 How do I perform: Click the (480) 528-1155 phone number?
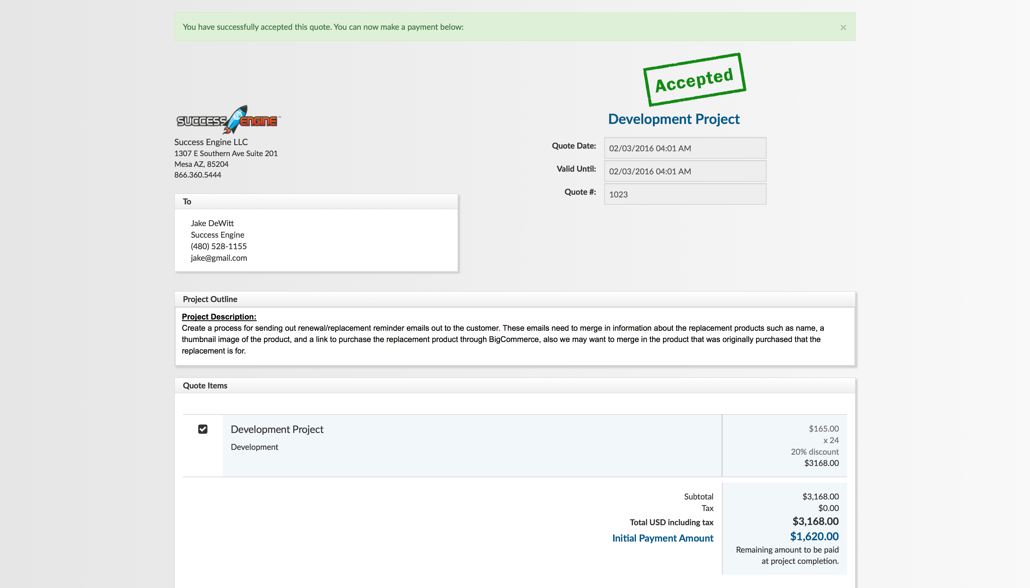point(218,246)
